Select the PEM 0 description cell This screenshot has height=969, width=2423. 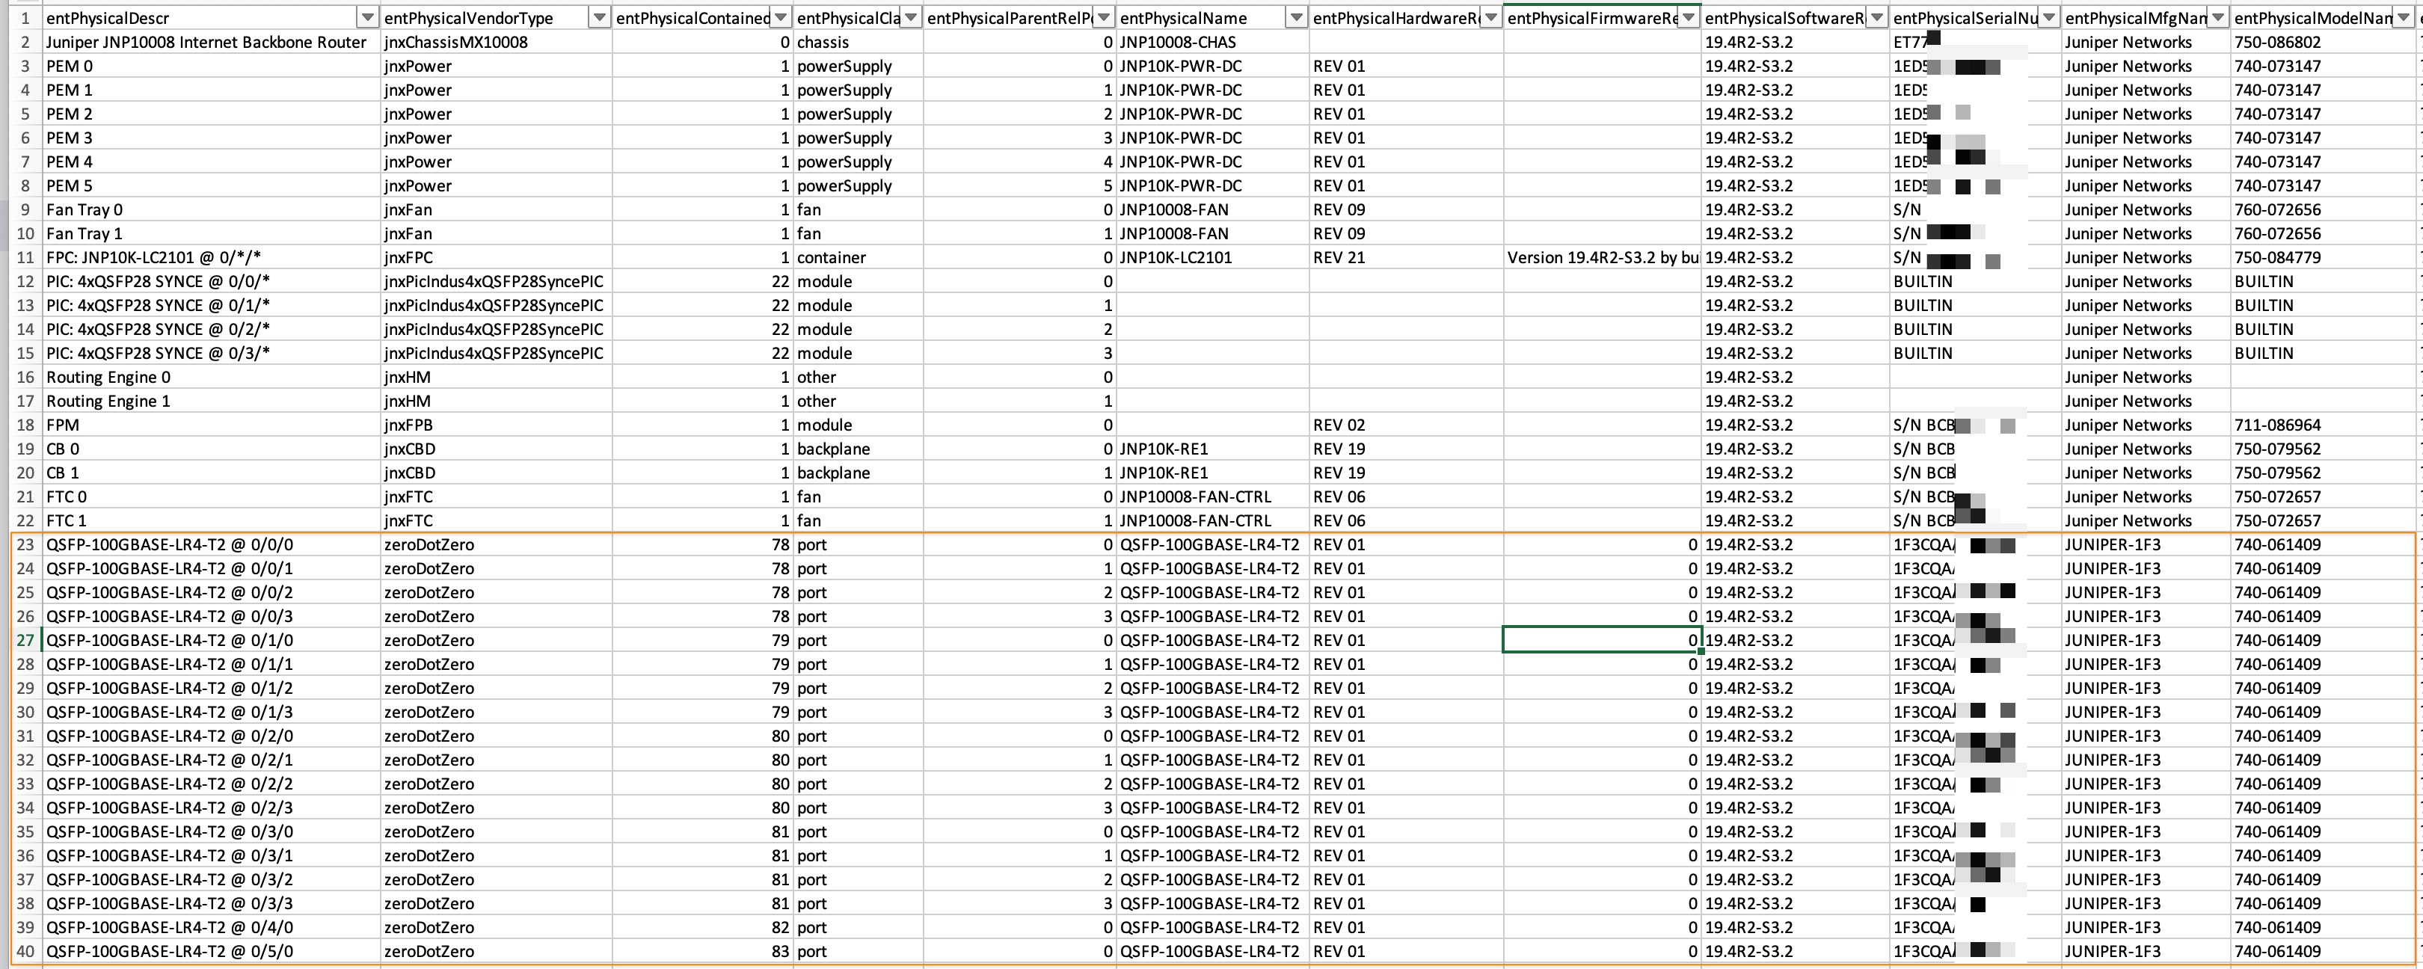click(211, 66)
